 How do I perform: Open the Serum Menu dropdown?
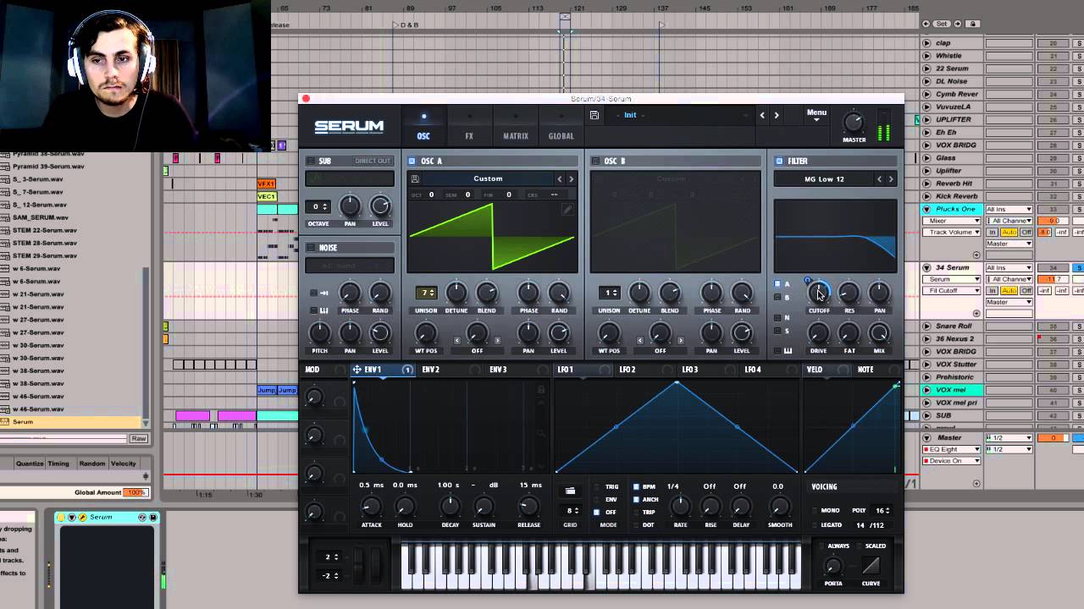click(x=816, y=115)
